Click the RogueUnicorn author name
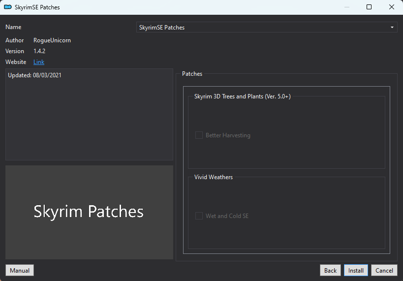The image size is (403, 281). pos(52,40)
